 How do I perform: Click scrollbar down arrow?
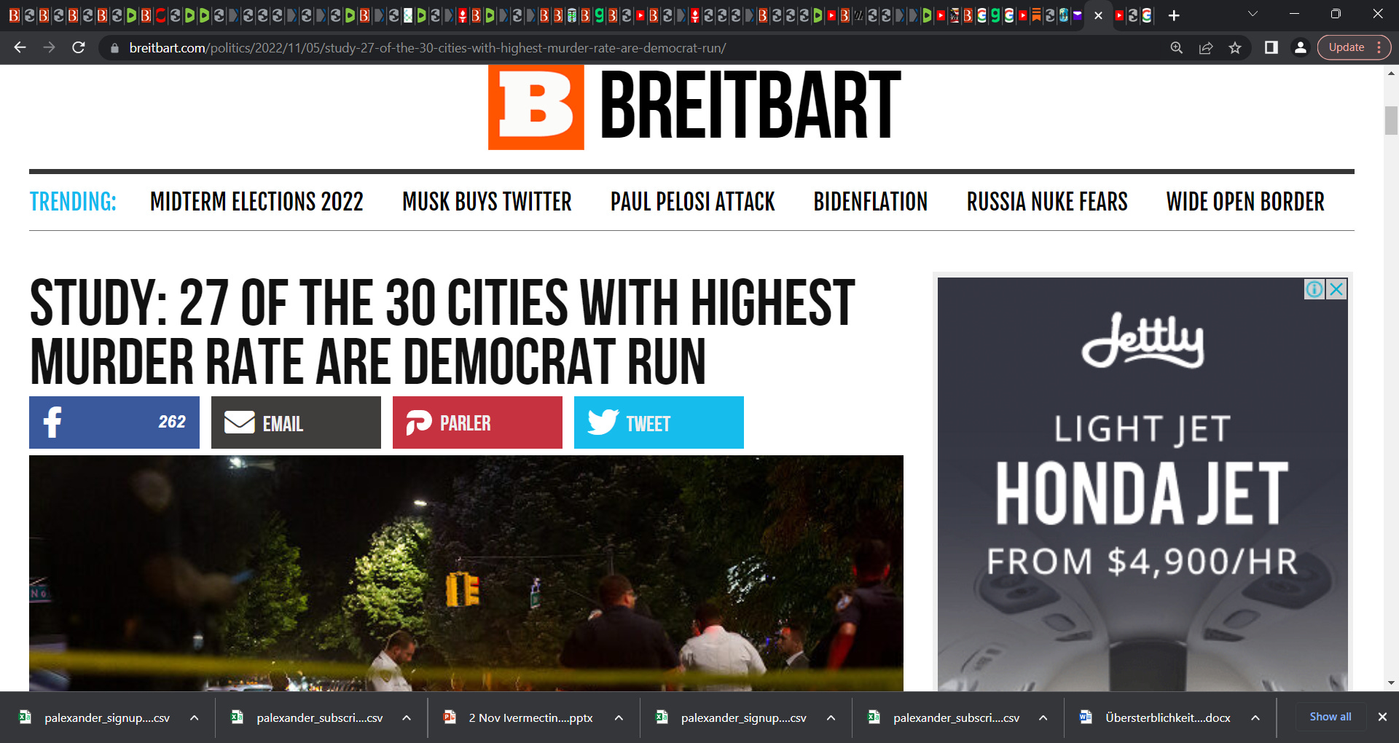[1391, 683]
